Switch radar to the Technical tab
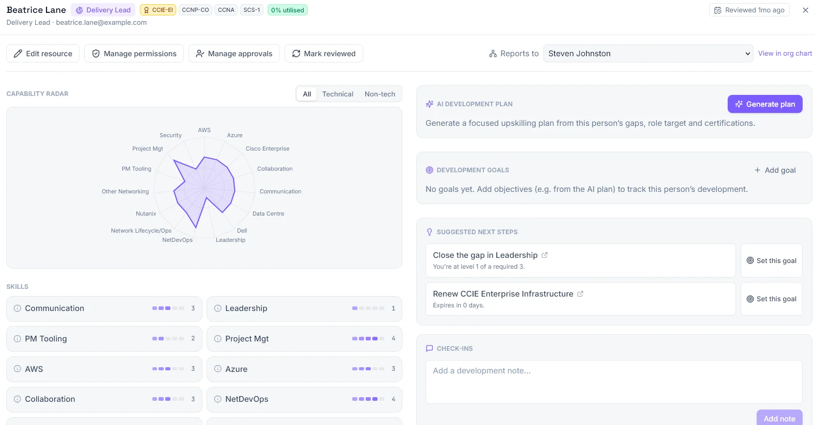Screen dimensions: 815x425 [x=338, y=94]
